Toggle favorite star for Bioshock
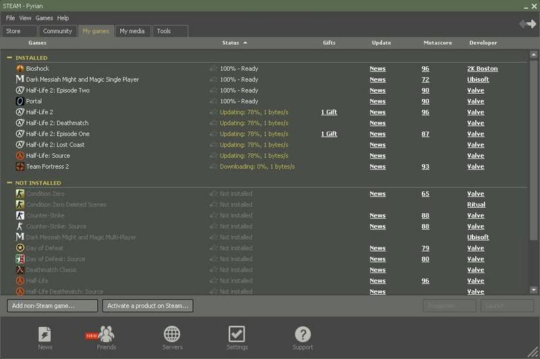The height and width of the screenshot is (359, 540). click(213, 69)
